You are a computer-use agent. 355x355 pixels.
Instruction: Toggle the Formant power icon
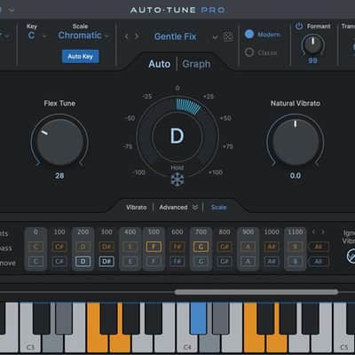(299, 27)
